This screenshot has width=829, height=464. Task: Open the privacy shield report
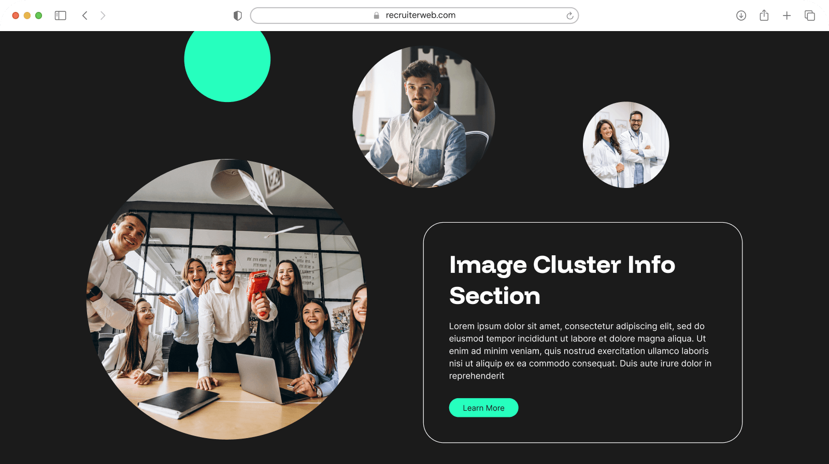pos(238,16)
